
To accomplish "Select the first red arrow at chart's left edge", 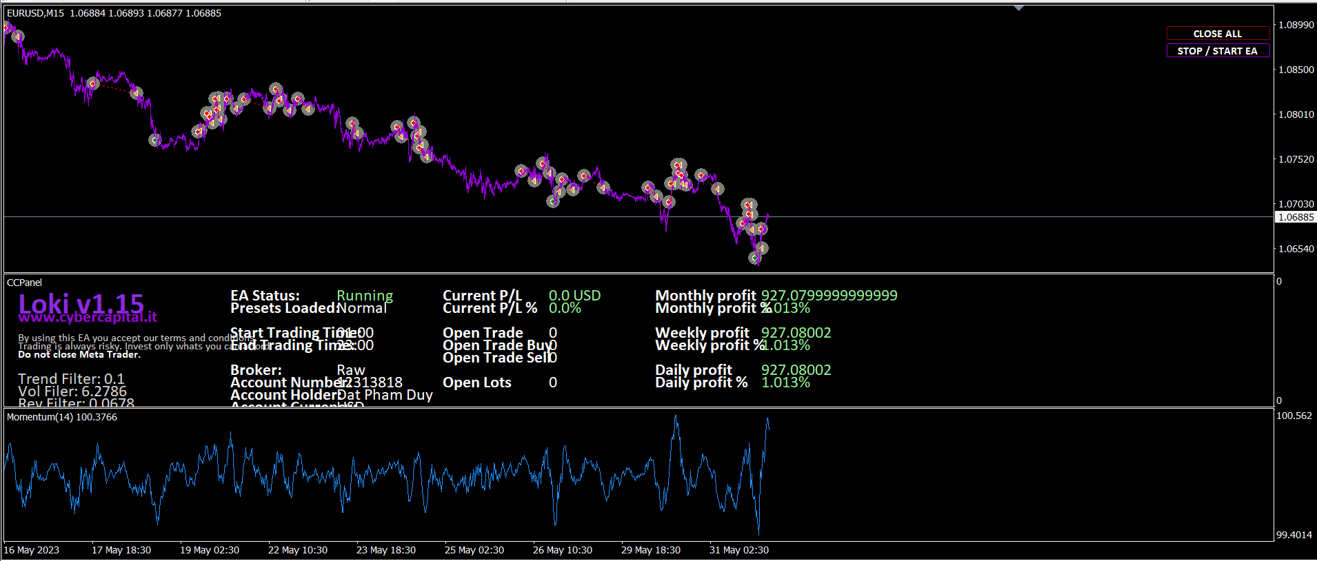I will click(x=7, y=28).
